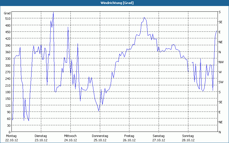Click the 'SE' compass label beside 480
The height and width of the screenshot is (143, 229).
(x=220, y=22)
